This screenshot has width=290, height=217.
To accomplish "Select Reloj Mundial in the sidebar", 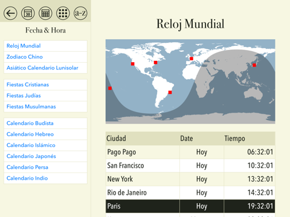I will click(45, 46).
